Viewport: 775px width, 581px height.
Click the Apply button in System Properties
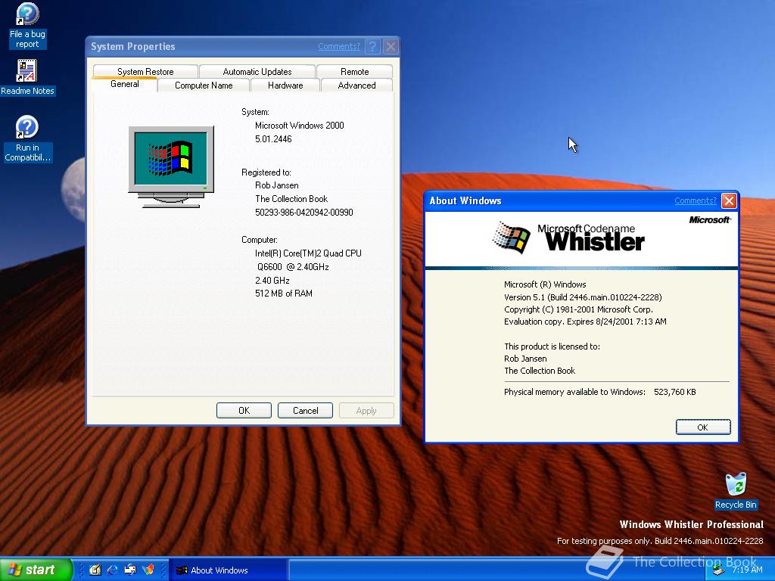click(366, 411)
